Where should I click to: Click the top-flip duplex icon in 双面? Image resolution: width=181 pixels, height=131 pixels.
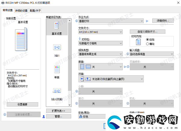pyautogui.click(x=88, y=79)
